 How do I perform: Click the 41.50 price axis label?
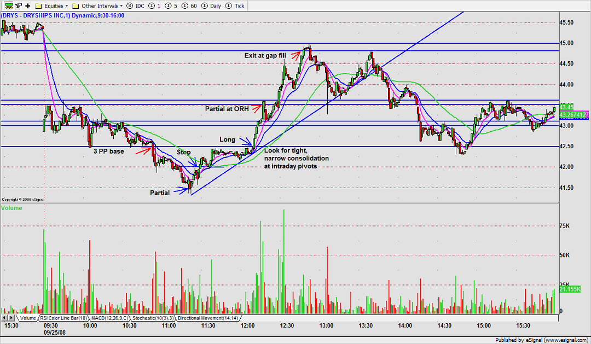(x=566, y=188)
